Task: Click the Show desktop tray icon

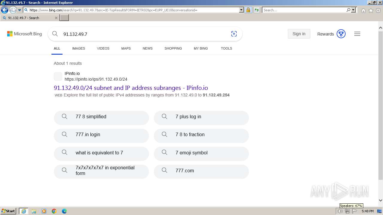Action: point(380,211)
